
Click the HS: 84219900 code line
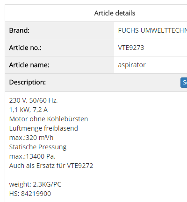[30, 194]
